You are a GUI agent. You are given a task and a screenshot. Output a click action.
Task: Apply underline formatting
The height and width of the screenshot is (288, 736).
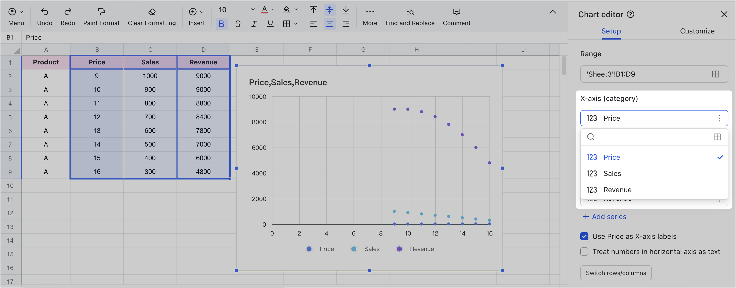[x=270, y=24]
